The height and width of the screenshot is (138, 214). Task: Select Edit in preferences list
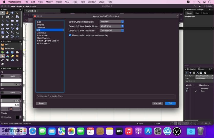39,22
